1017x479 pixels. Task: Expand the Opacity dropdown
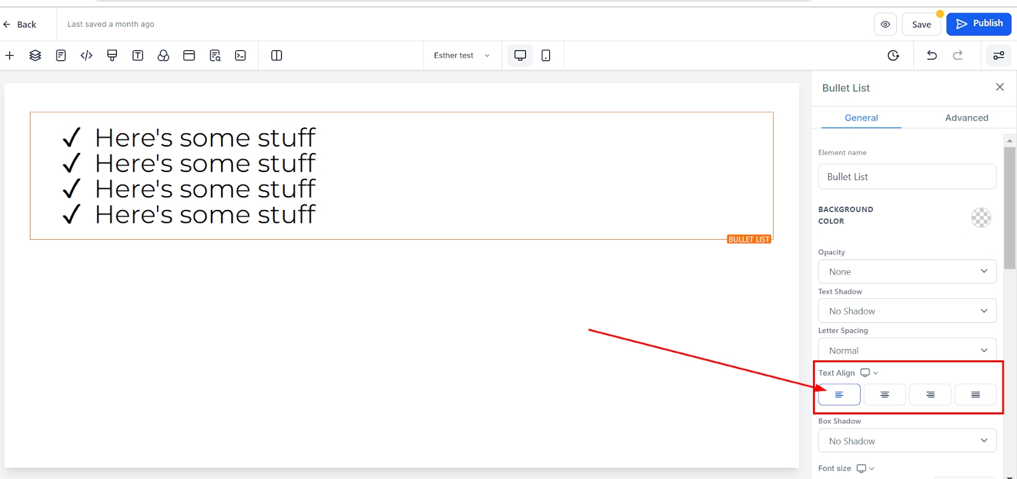coord(906,272)
